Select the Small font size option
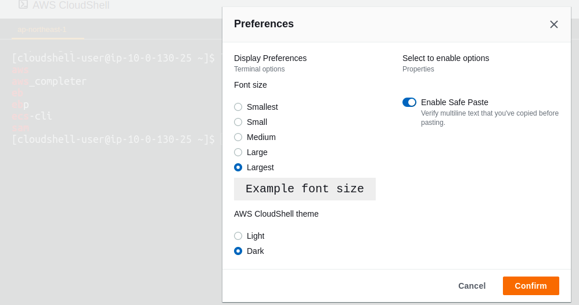 point(238,122)
